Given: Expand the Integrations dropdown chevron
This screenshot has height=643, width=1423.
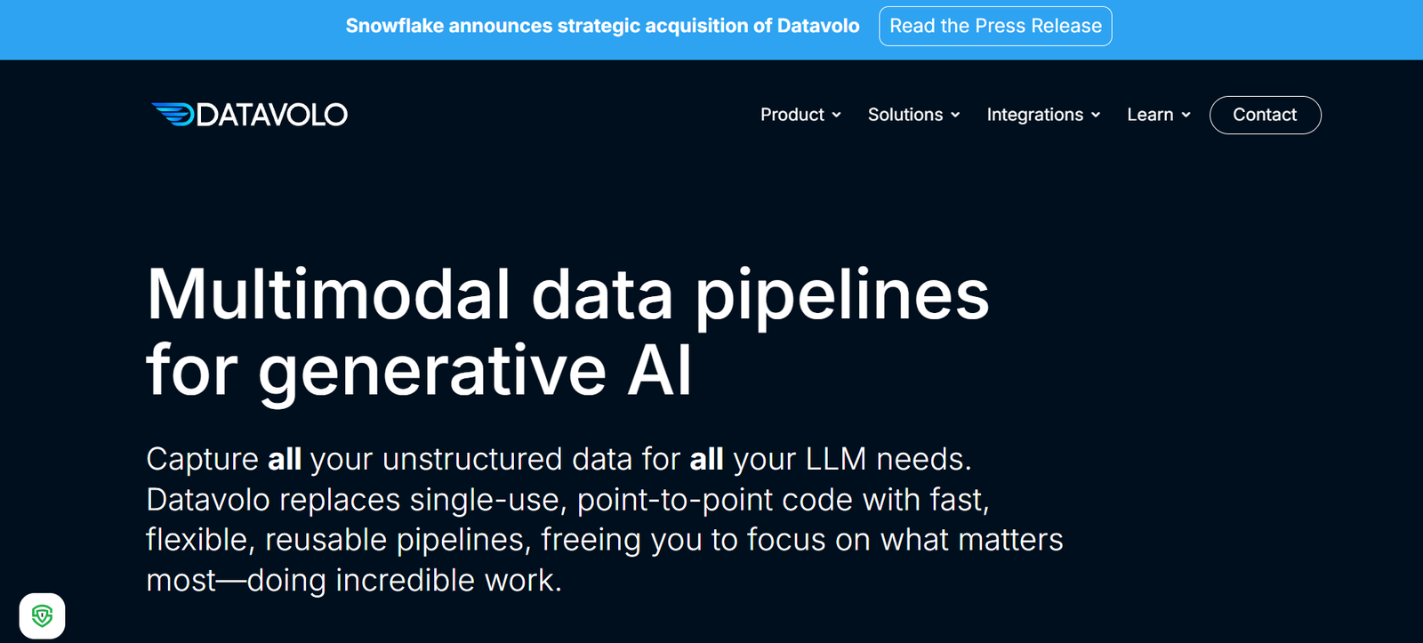Looking at the screenshot, I should pos(1095,116).
